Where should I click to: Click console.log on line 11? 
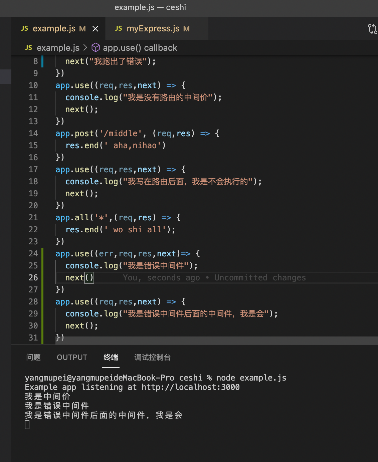pos(92,97)
